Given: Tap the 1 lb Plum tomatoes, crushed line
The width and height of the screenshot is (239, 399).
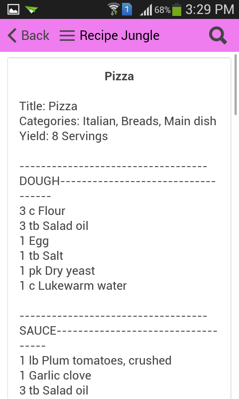Looking at the screenshot, I should click(96, 361).
